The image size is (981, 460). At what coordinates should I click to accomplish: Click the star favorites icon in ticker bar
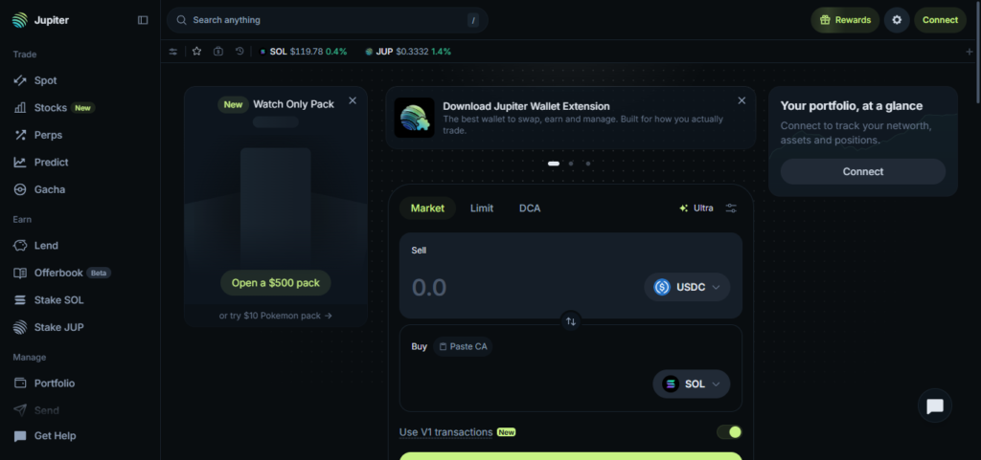196,52
